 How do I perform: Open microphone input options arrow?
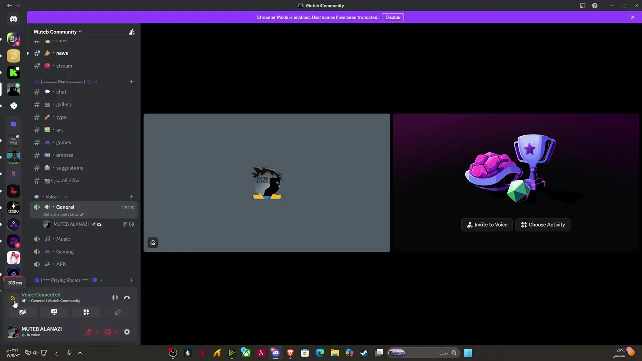coord(97,332)
